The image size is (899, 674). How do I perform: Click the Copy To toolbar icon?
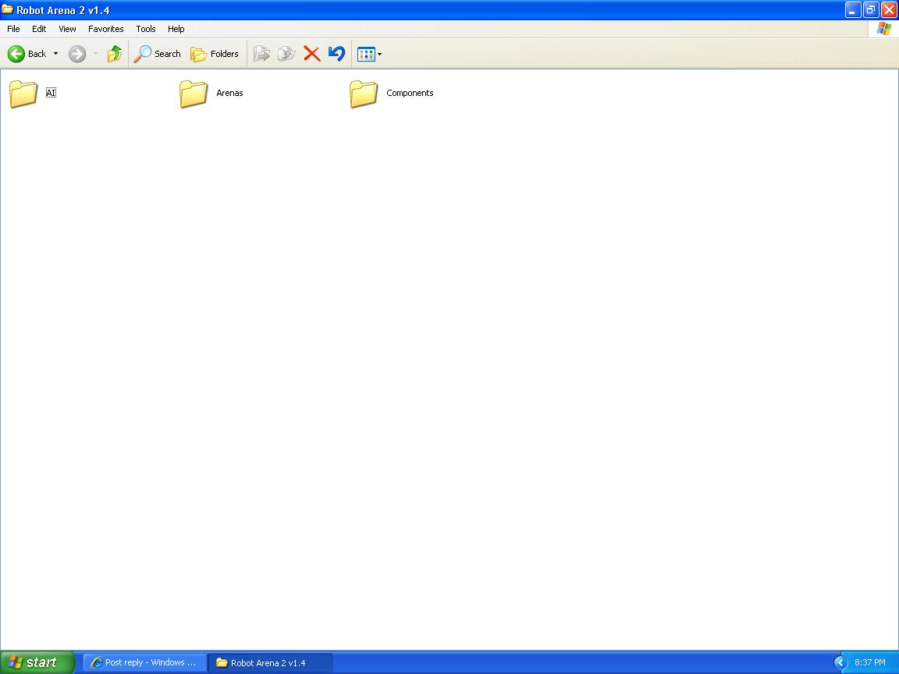point(286,54)
